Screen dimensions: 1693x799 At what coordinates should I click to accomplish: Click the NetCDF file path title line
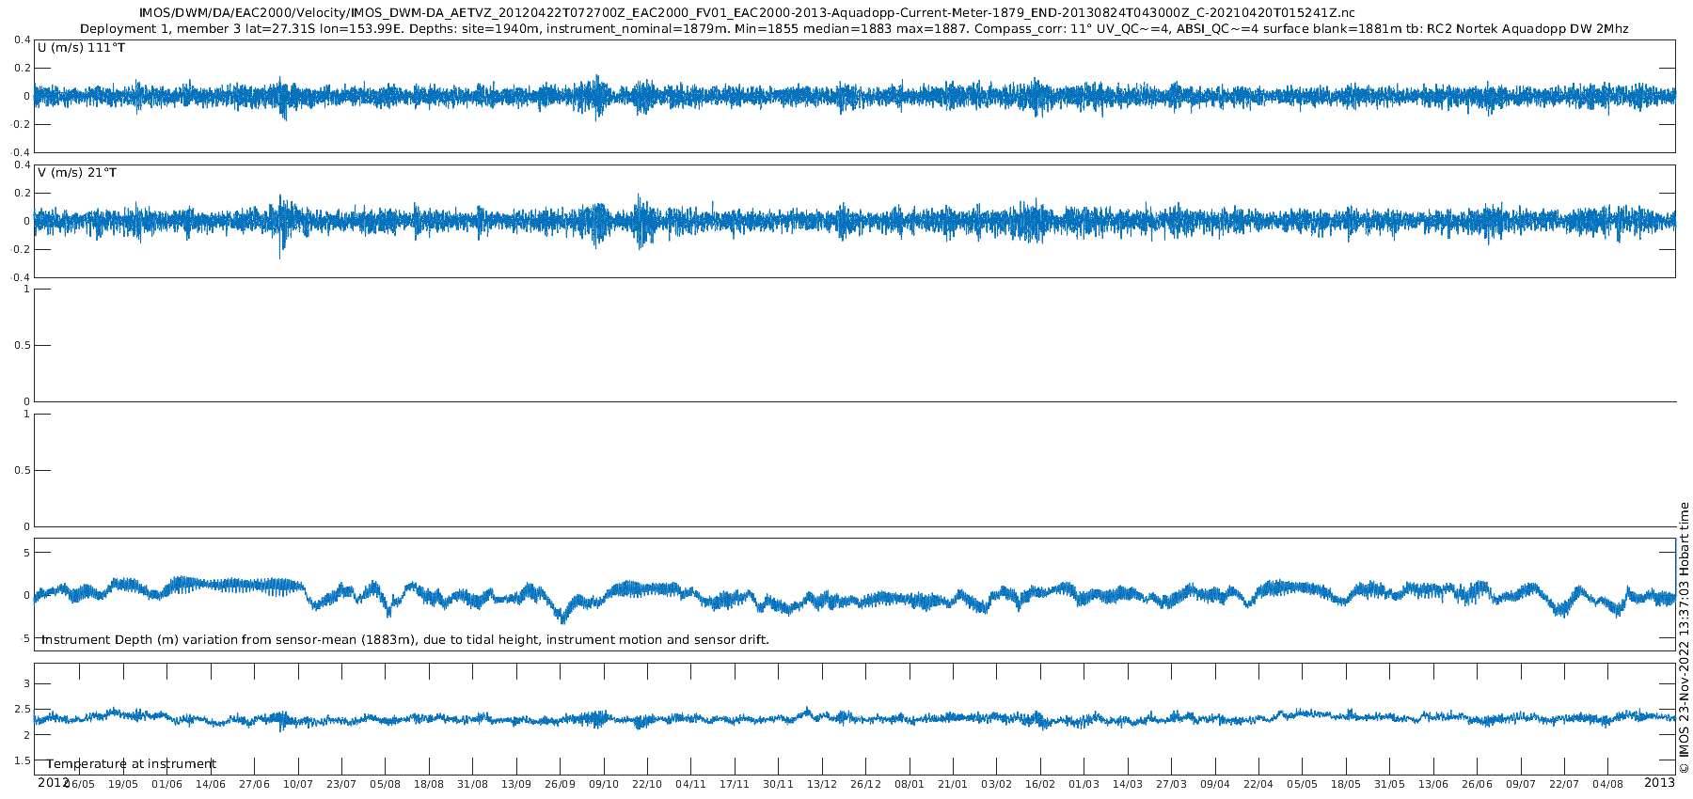point(747,12)
